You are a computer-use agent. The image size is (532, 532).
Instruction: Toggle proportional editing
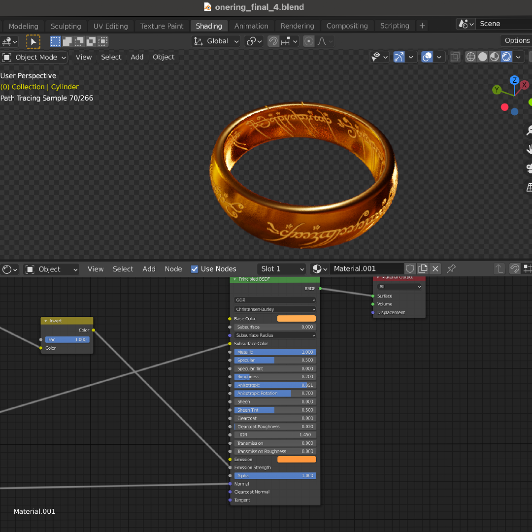[x=308, y=41]
